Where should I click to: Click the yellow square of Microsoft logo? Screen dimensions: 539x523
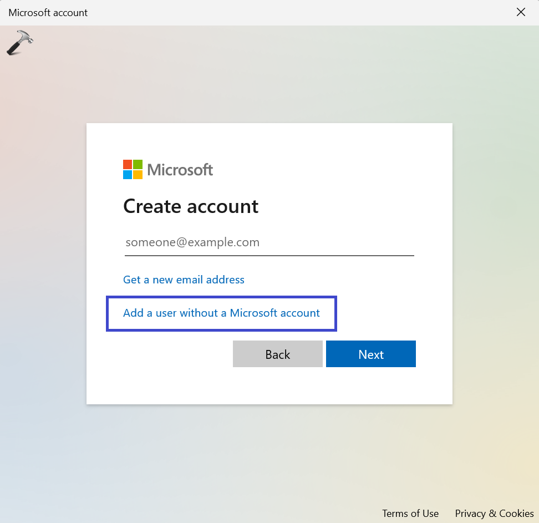coord(138,175)
